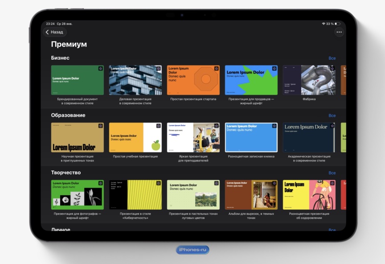Tap the Wi-Fi status icon
The height and width of the screenshot is (264, 385).
click(324, 24)
